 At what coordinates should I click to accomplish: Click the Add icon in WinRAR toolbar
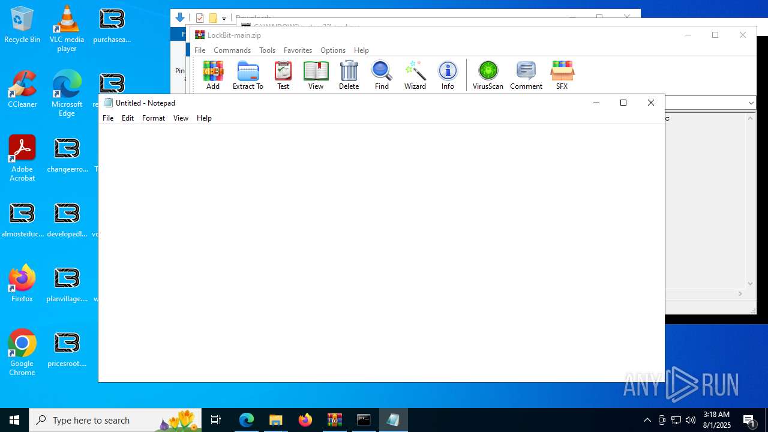pos(213,75)
